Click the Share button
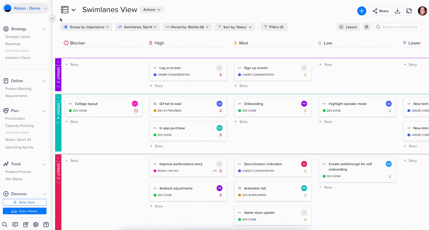The image size is (429, 230). coord(380,11)
